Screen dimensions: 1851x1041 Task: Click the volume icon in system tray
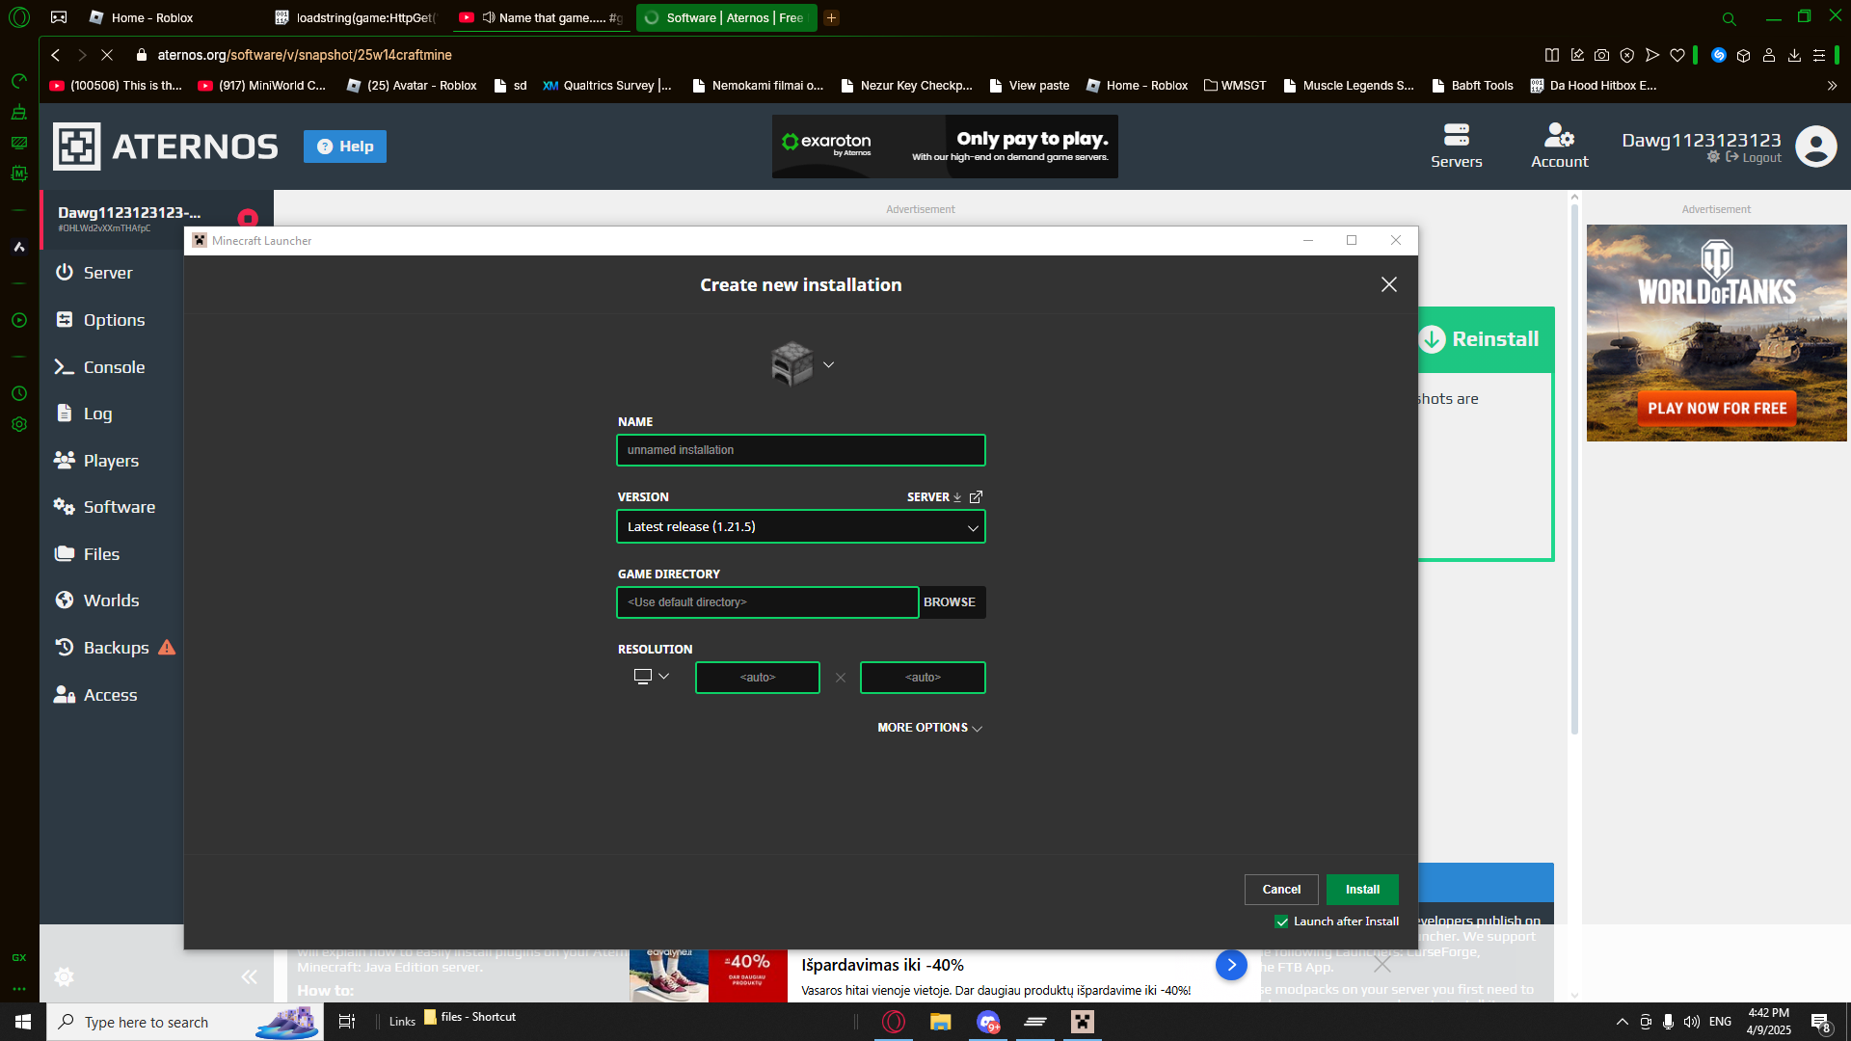(x=1692, y=1022)
